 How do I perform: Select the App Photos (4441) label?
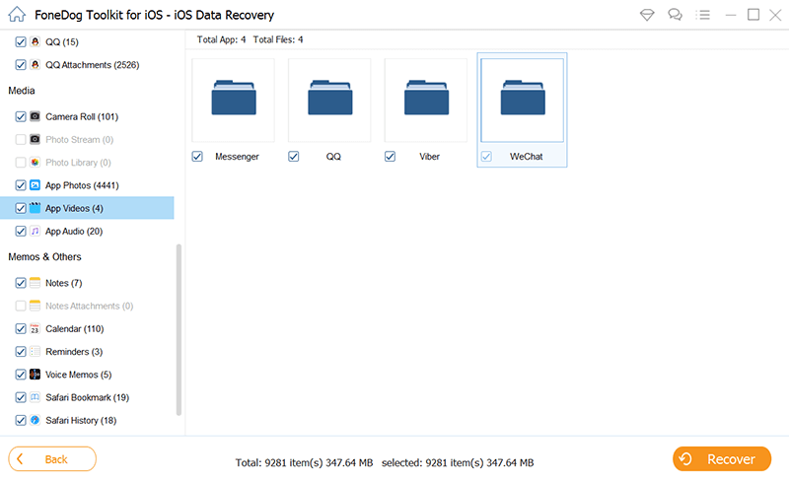(x=82, y=185)
